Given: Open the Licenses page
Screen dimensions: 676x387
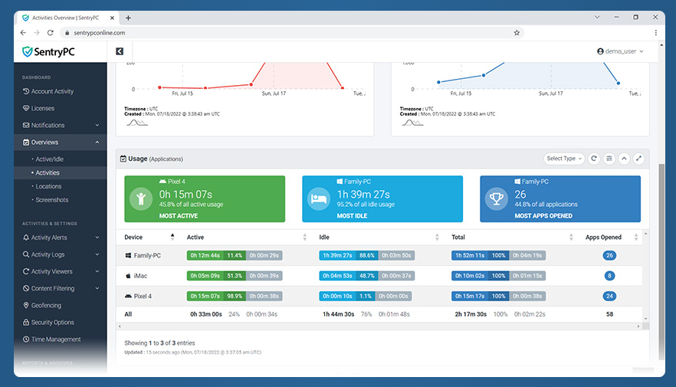Looking at the screenshot, I should click(43, 108).
